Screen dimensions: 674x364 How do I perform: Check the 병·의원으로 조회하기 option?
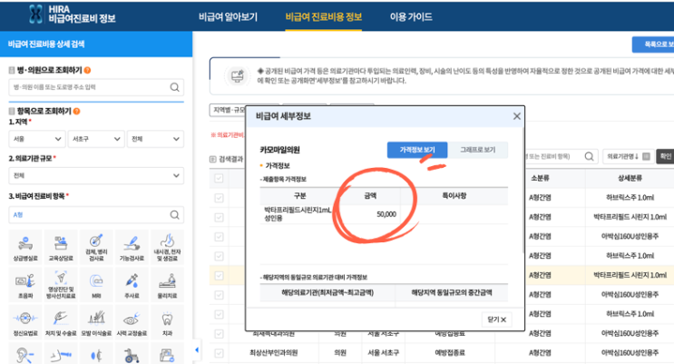pos(12,70)
